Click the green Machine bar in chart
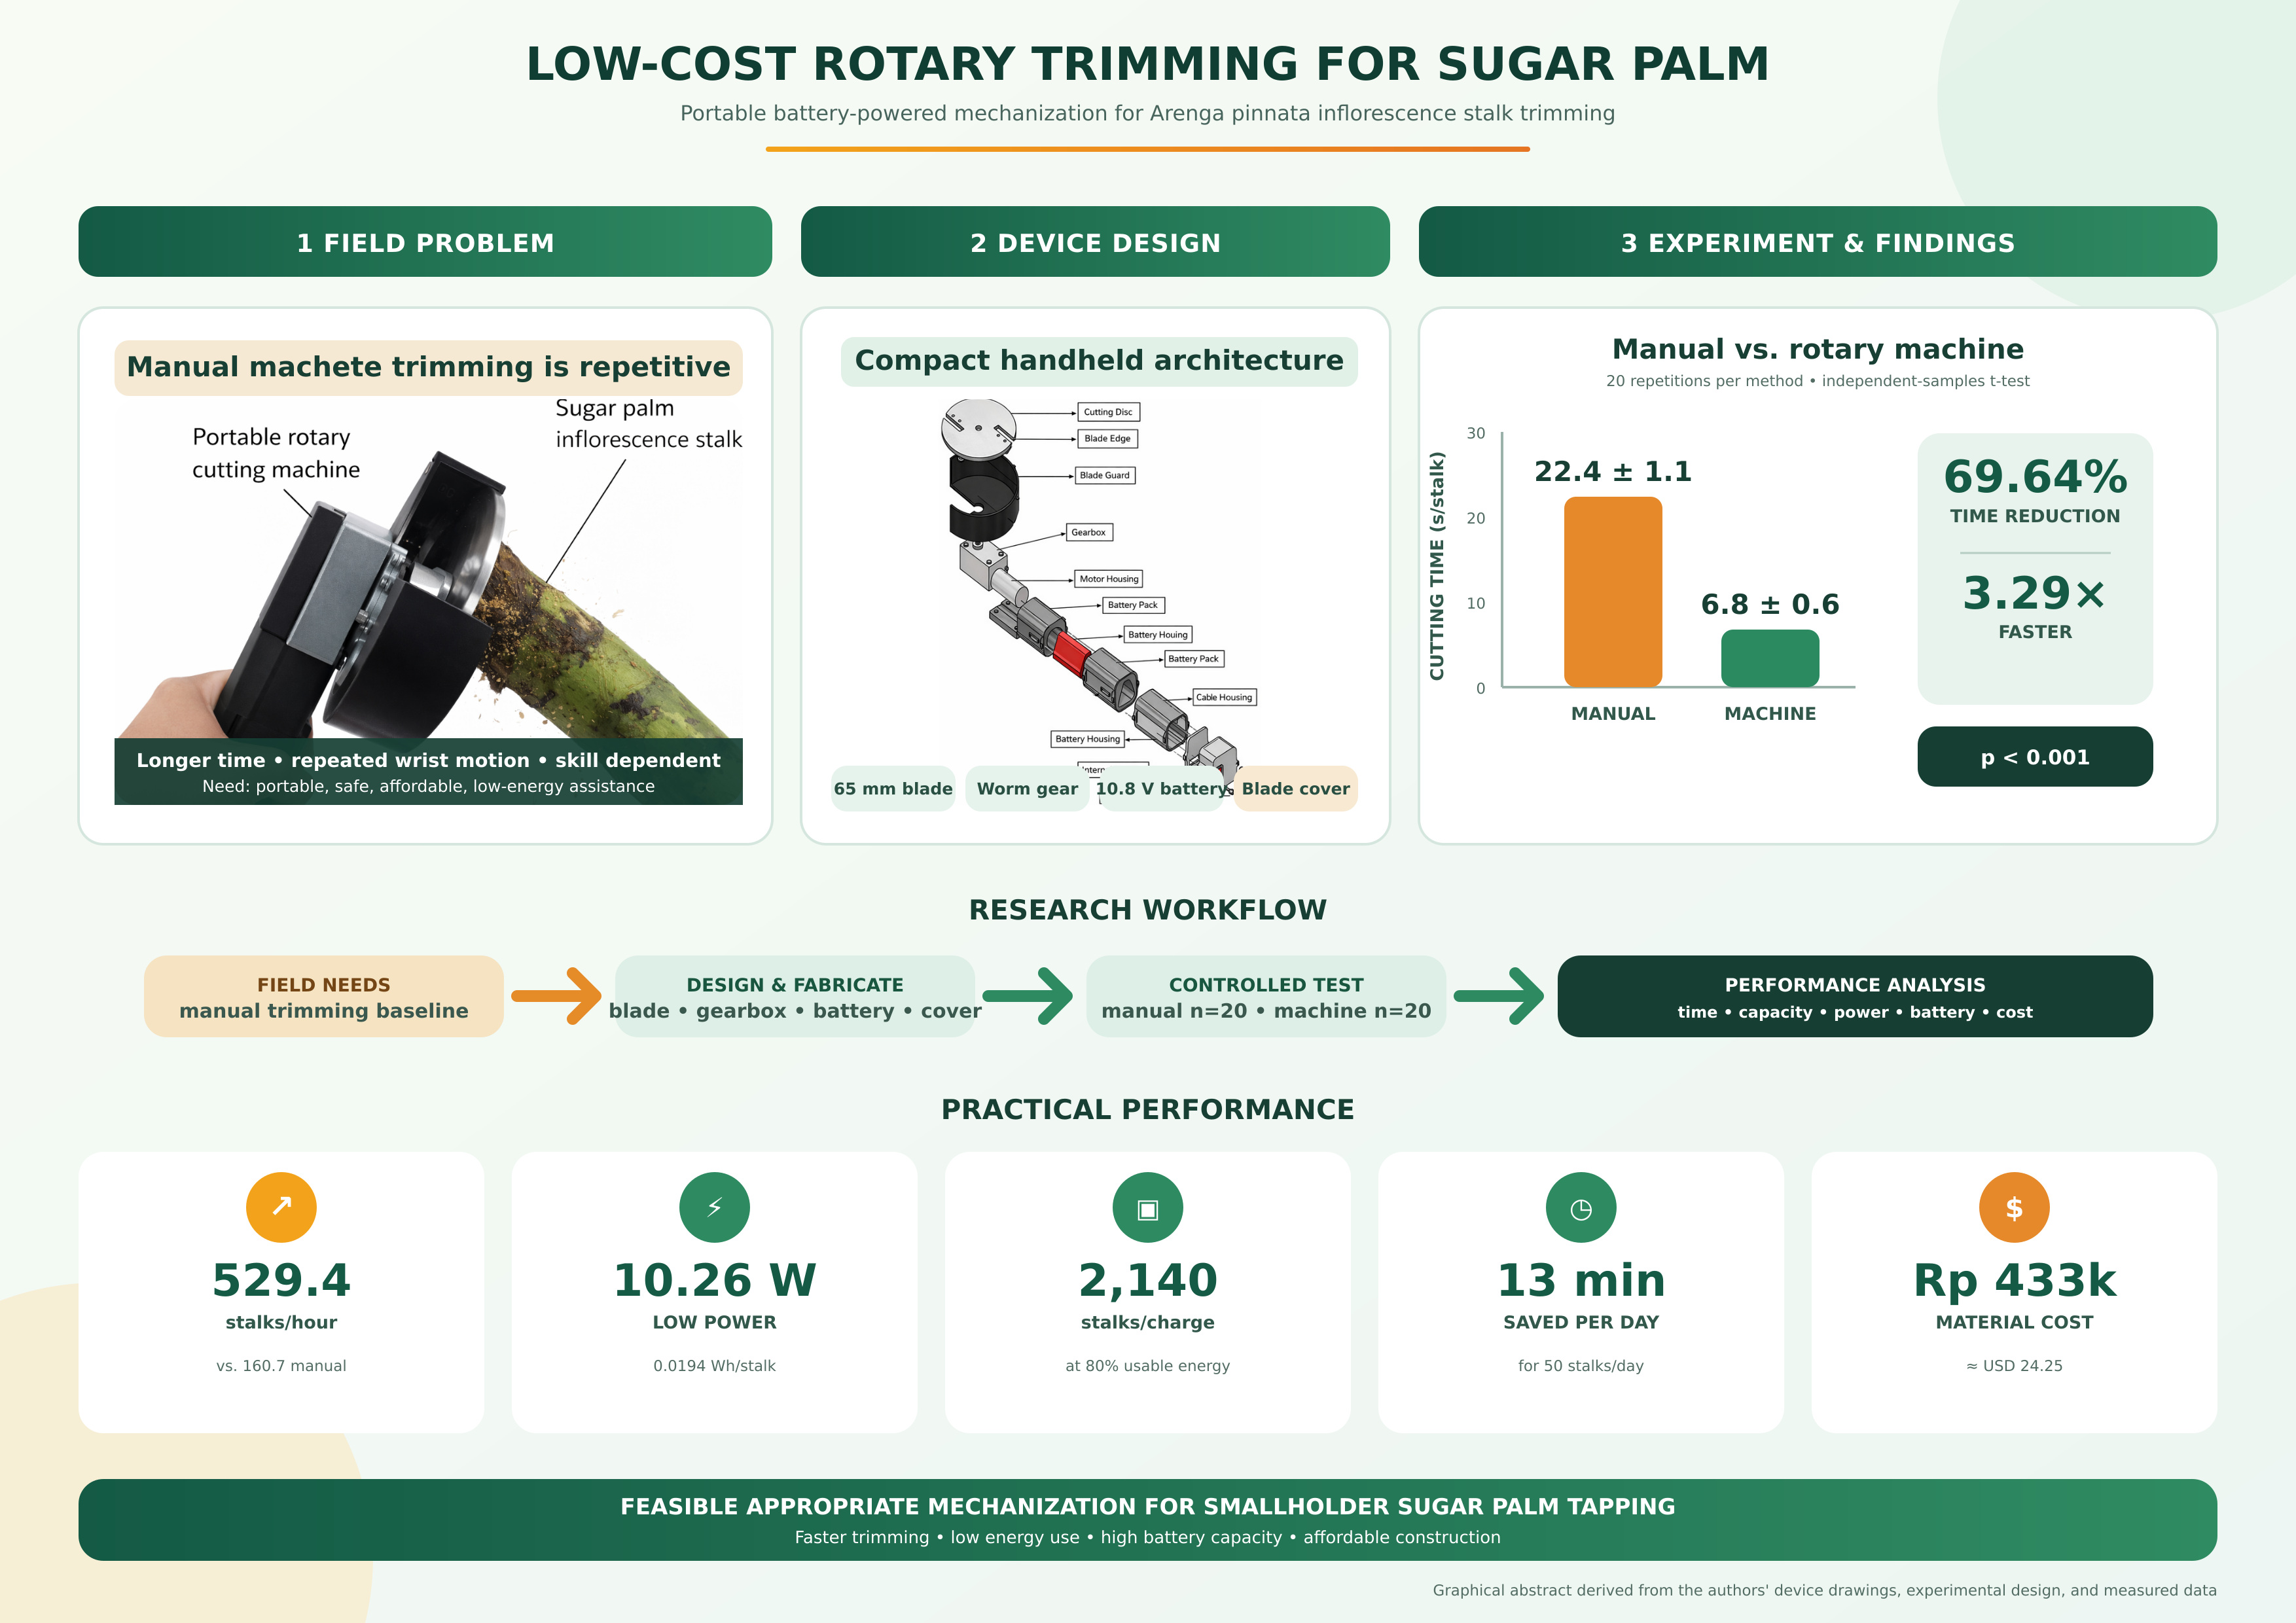The image size is (2296, 1623). click(x=1770, y=658)
